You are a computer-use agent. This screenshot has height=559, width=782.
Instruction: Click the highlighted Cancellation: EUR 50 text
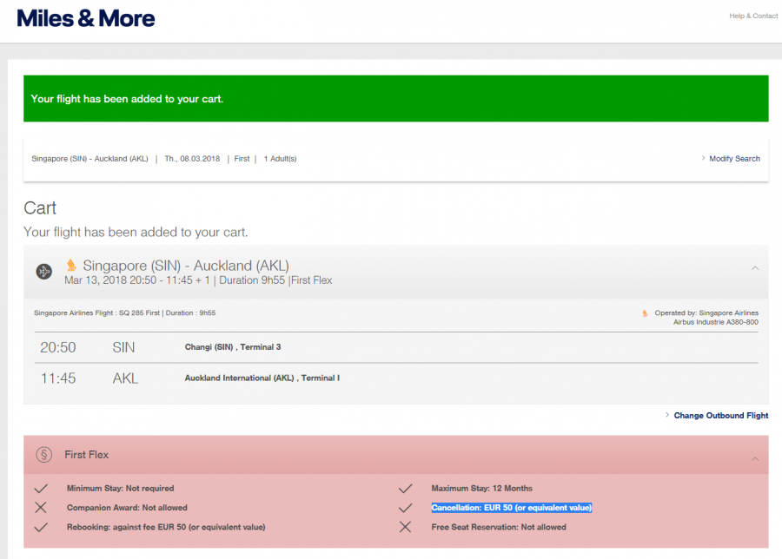click(512, 508)
